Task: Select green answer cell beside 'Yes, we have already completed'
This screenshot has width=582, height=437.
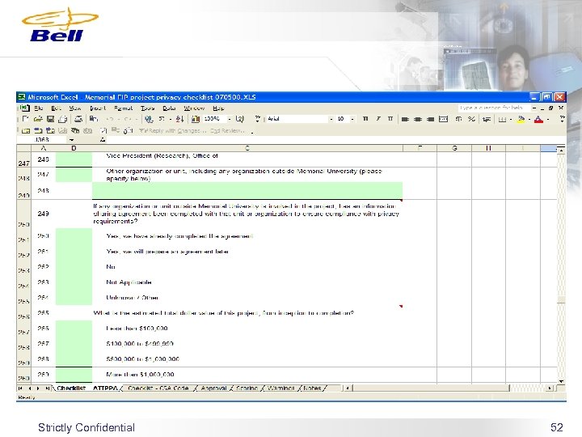Action: point(74,236)
